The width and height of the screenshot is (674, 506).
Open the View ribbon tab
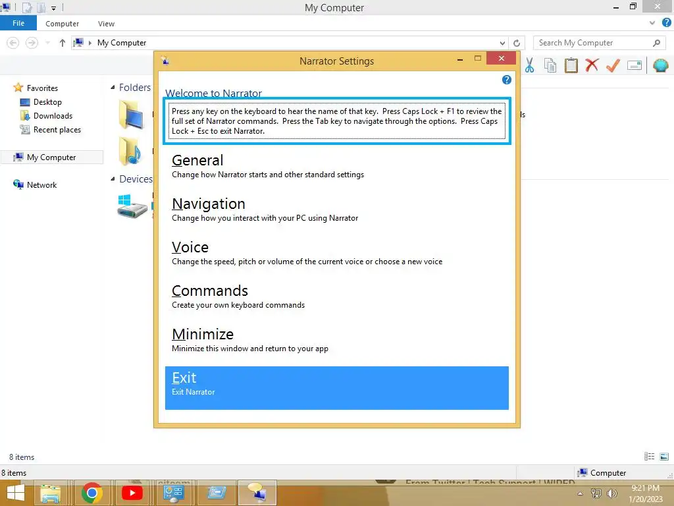pos(106,24)
